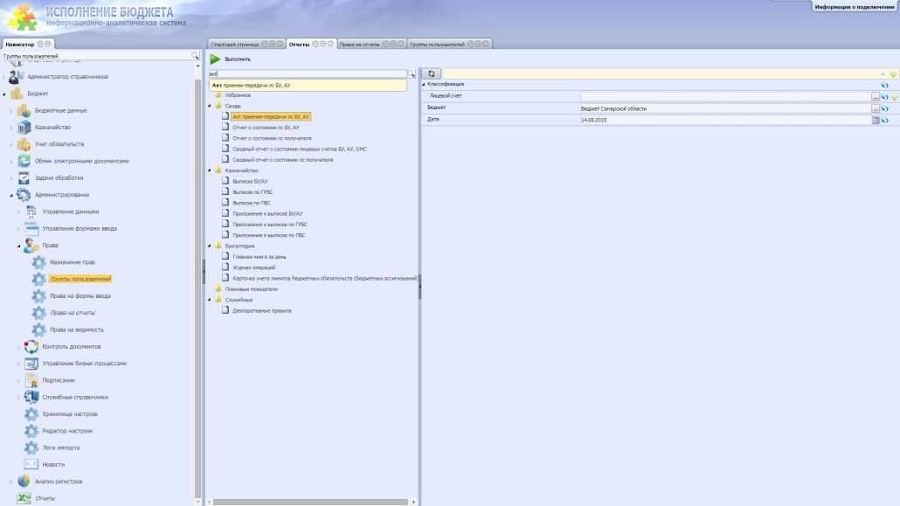Click the green plus in Лицевой счет row
Screen dimensions: 900x506
[894, 97]
